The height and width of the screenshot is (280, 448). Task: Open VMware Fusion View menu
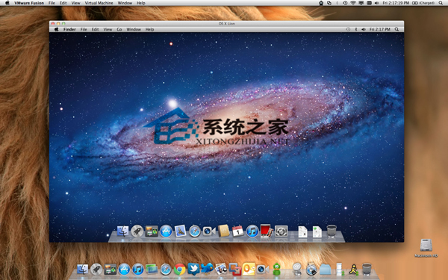tap(75, 3)
